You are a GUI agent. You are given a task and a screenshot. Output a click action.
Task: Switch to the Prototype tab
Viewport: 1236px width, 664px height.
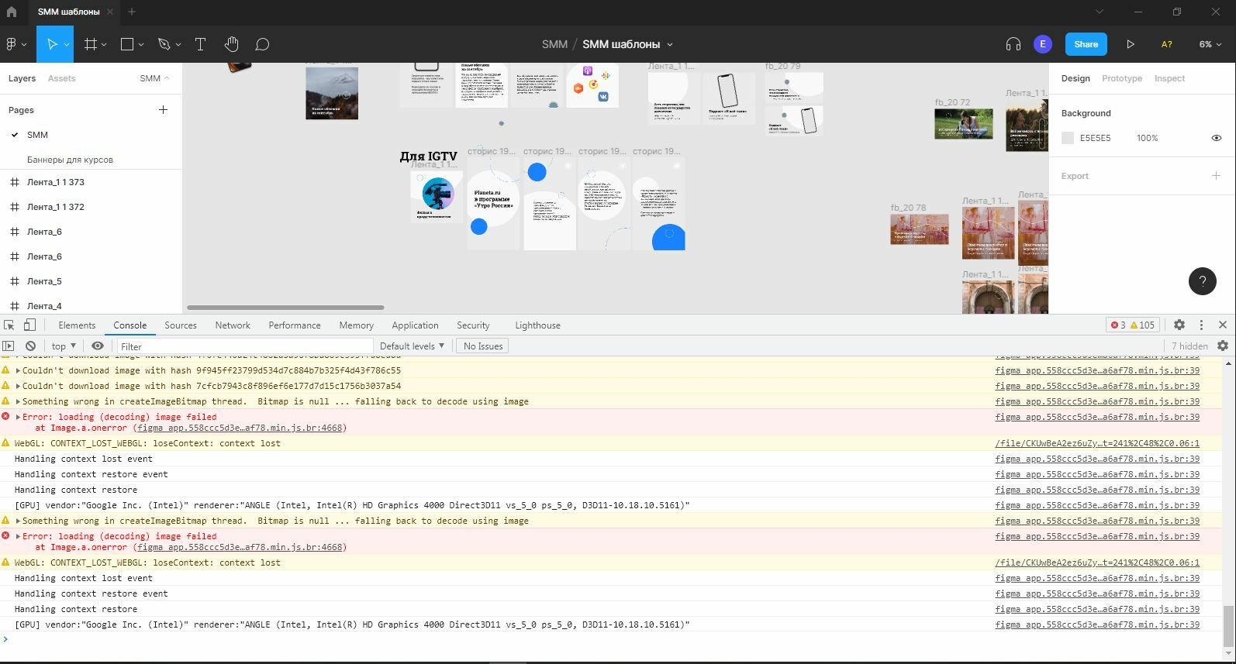[1121, 78]
